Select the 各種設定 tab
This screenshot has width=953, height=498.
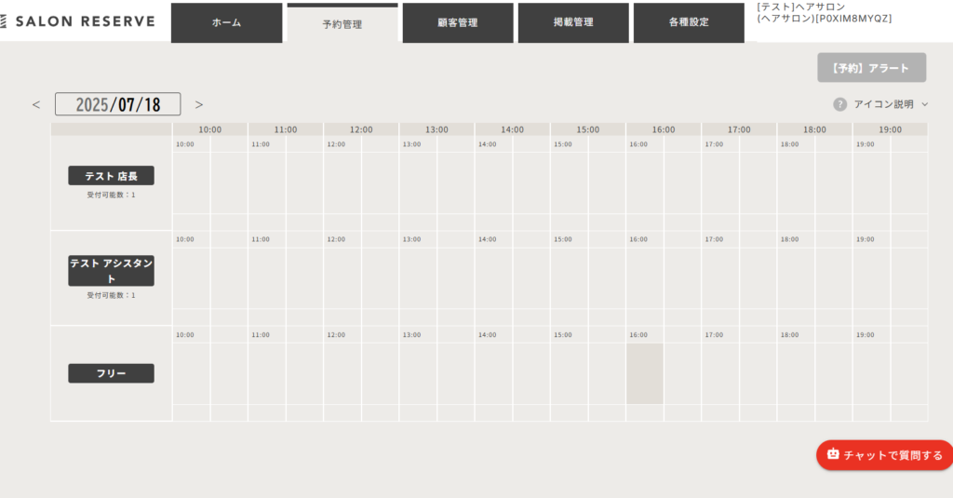click(688, 22)
